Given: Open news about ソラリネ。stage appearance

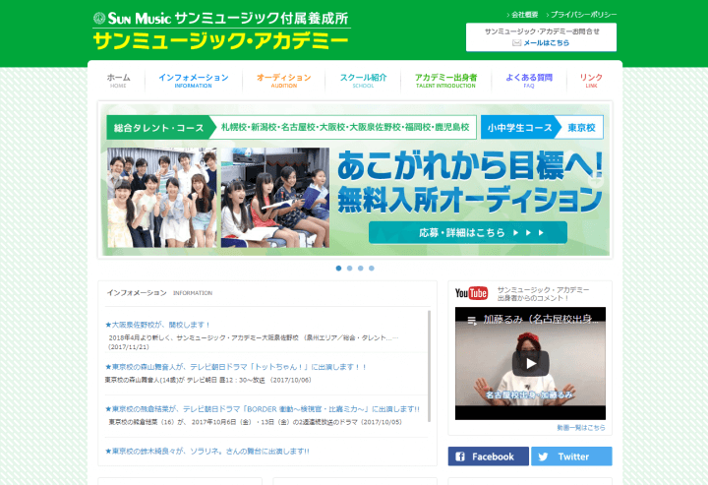Looking at the screenshot, I should click(207, 452).
